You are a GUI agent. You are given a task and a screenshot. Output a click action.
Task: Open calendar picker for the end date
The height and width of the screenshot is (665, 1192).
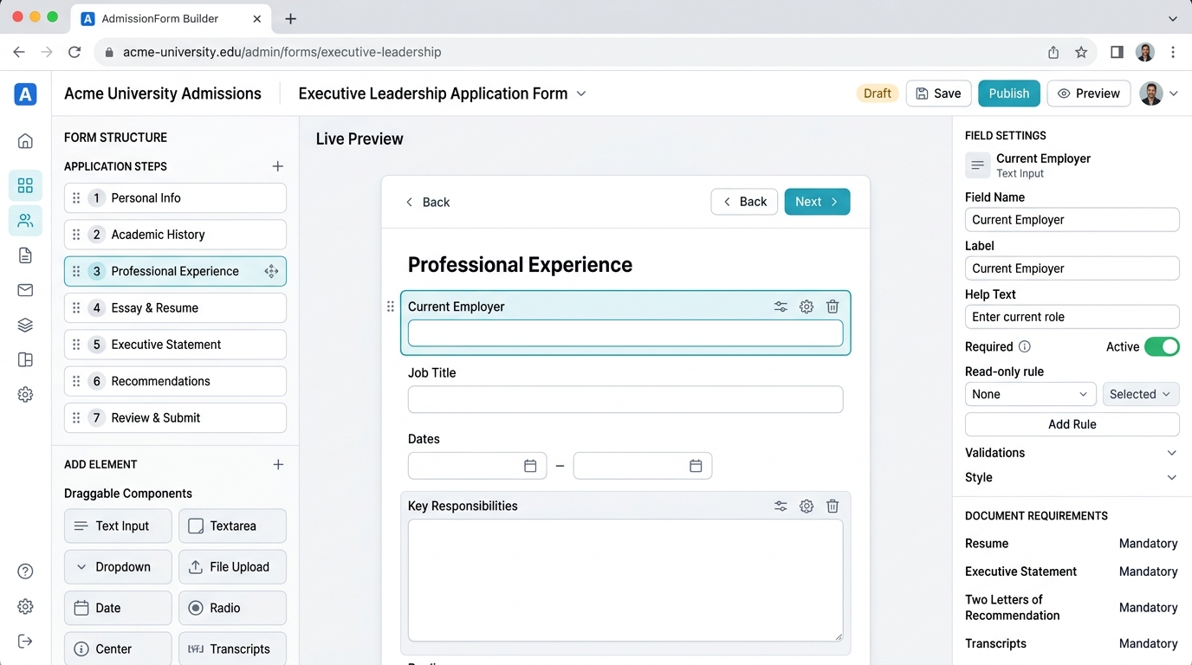coord(696,466)
